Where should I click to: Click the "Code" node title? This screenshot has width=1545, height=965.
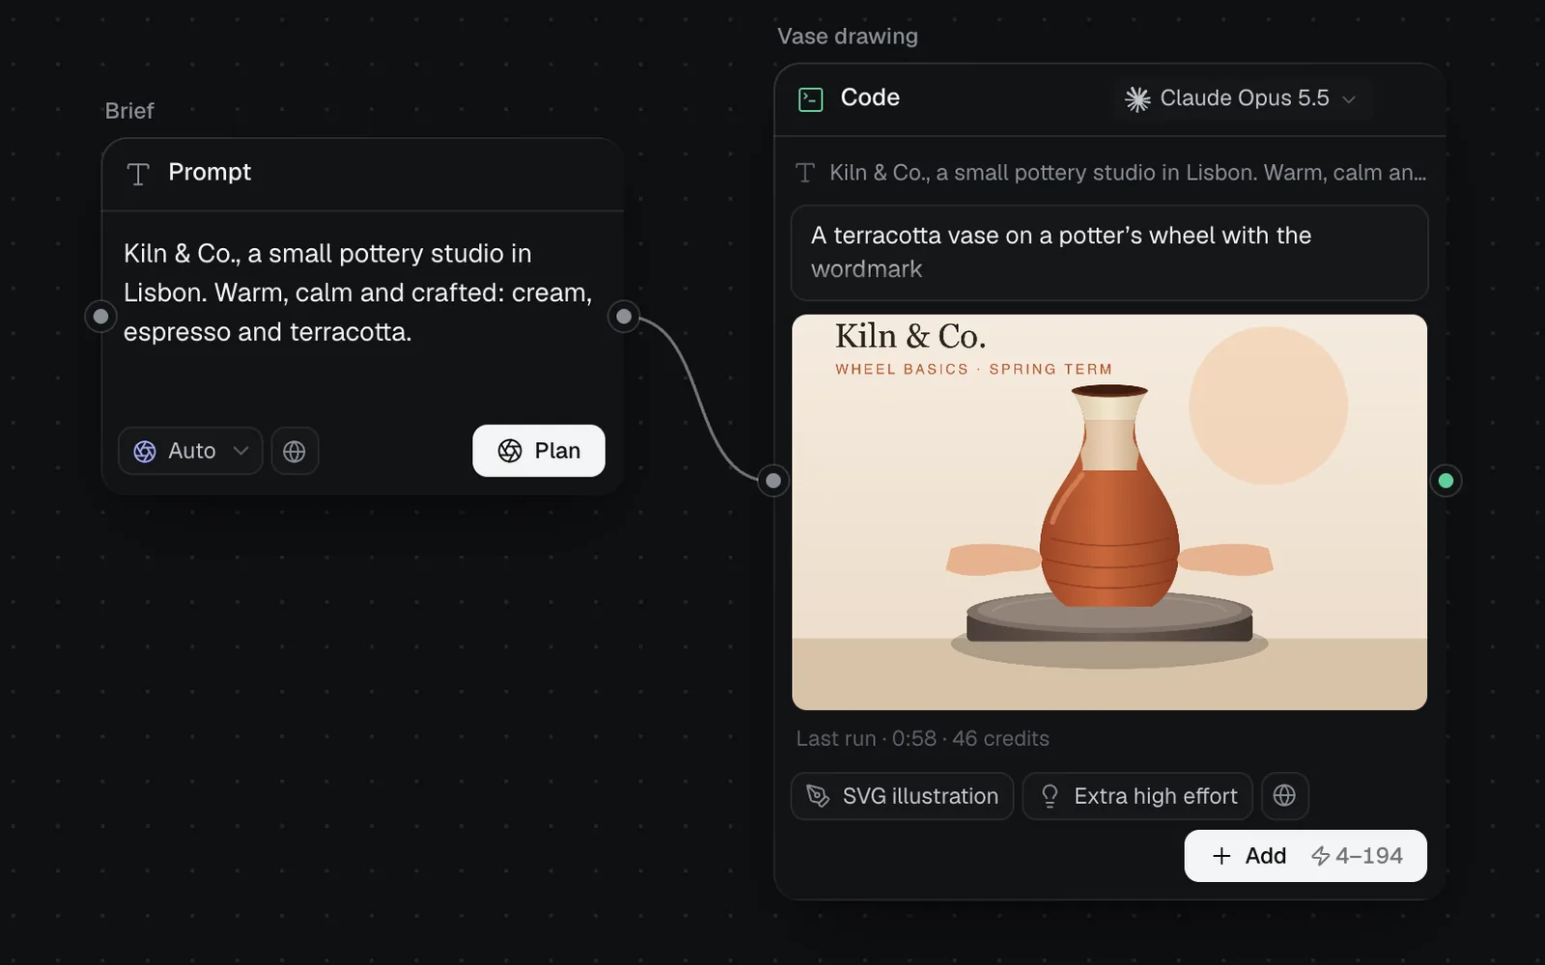click(870, 97)
